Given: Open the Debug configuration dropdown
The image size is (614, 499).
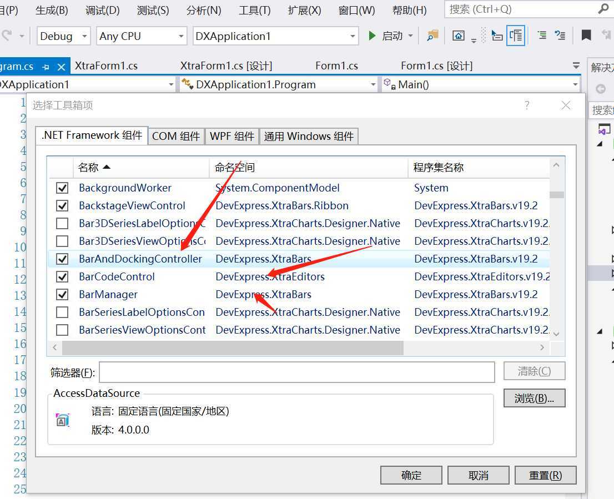Looking at the screenshot, I should click(64, 36).
